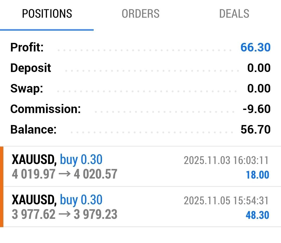Click the Commission value -9.60
This screenshot has width=281, height=243.
click(x=256, y=109)
